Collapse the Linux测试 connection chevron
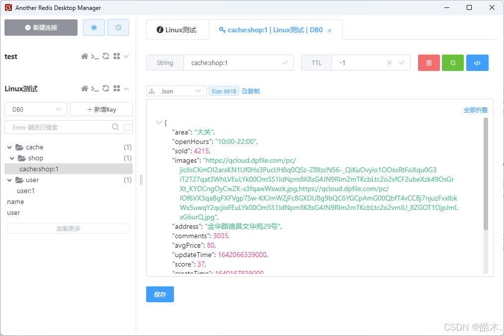The height and width of the screenshot is (336, 504). point(126,89)
